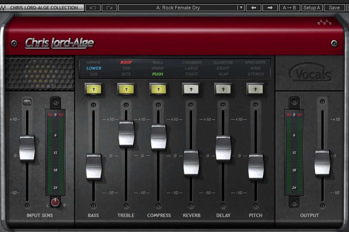Click the undo arrow in the top bar
Viewport: 349px width, 232px height.
pos(93,8)
